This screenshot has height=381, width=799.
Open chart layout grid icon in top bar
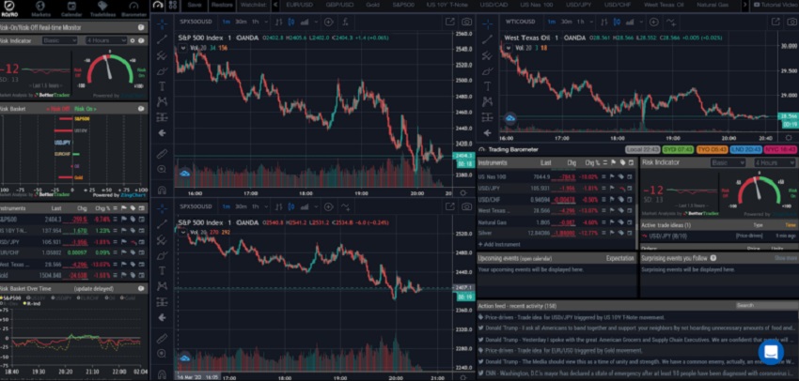(173, 5)
